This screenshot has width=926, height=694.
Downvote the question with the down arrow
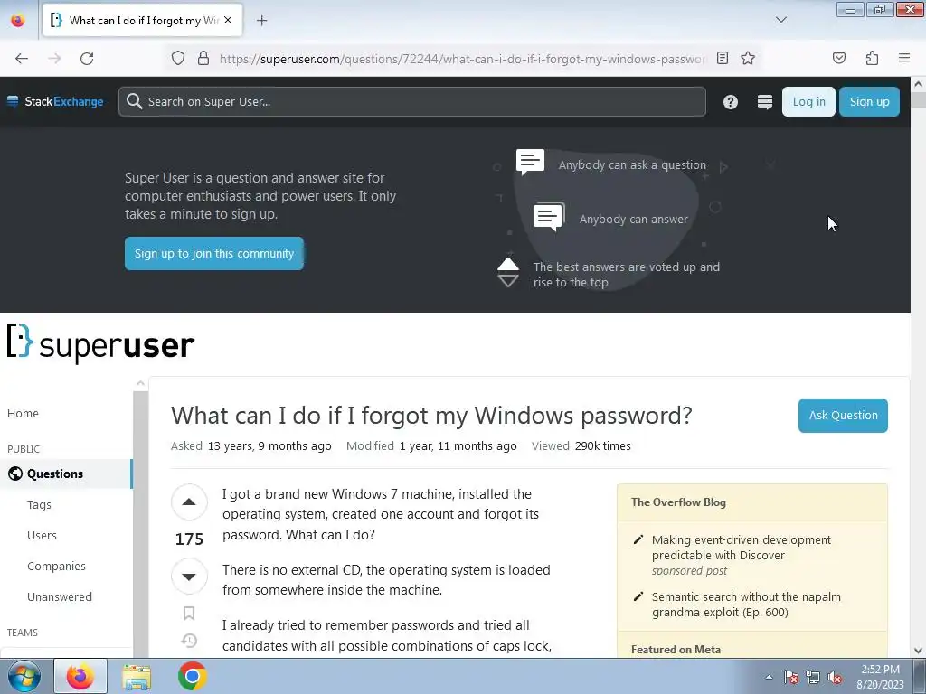point(189,576)
